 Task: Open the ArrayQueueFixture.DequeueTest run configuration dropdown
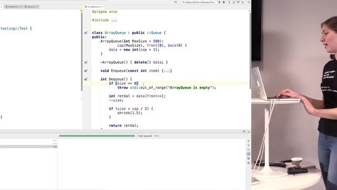[199, 2]
